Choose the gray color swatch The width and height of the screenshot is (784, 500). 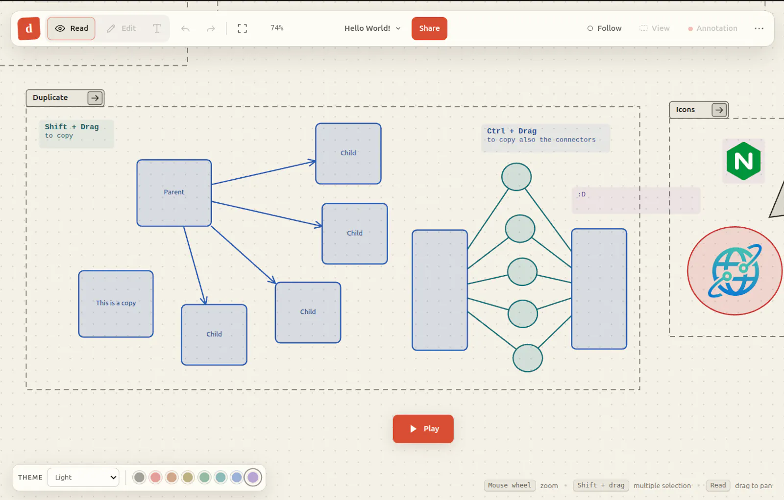click(x=139, y=477)
